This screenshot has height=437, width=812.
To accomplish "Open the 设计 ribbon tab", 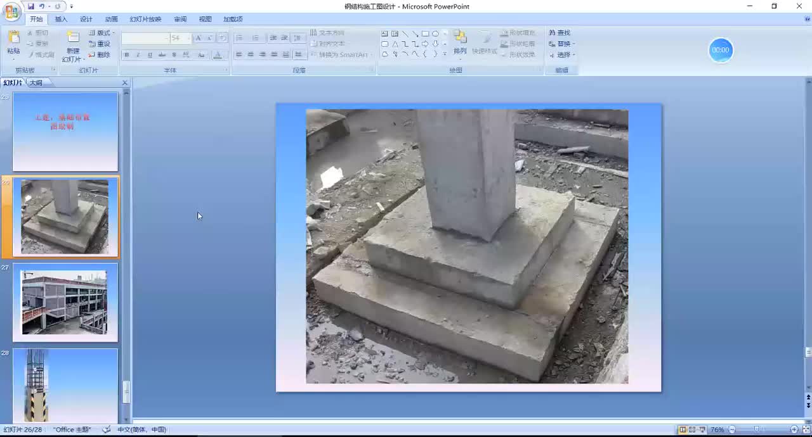I will (86, 19).
